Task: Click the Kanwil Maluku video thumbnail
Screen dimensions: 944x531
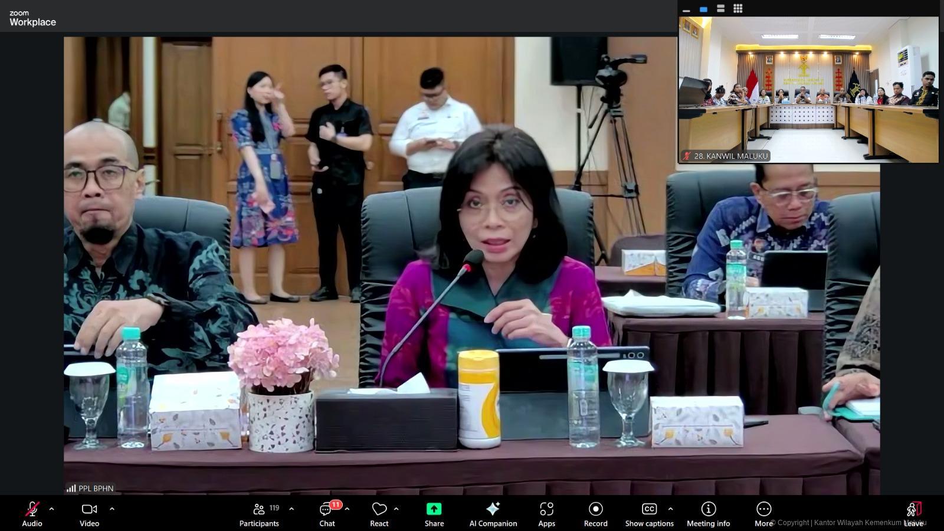Action: 808,88
